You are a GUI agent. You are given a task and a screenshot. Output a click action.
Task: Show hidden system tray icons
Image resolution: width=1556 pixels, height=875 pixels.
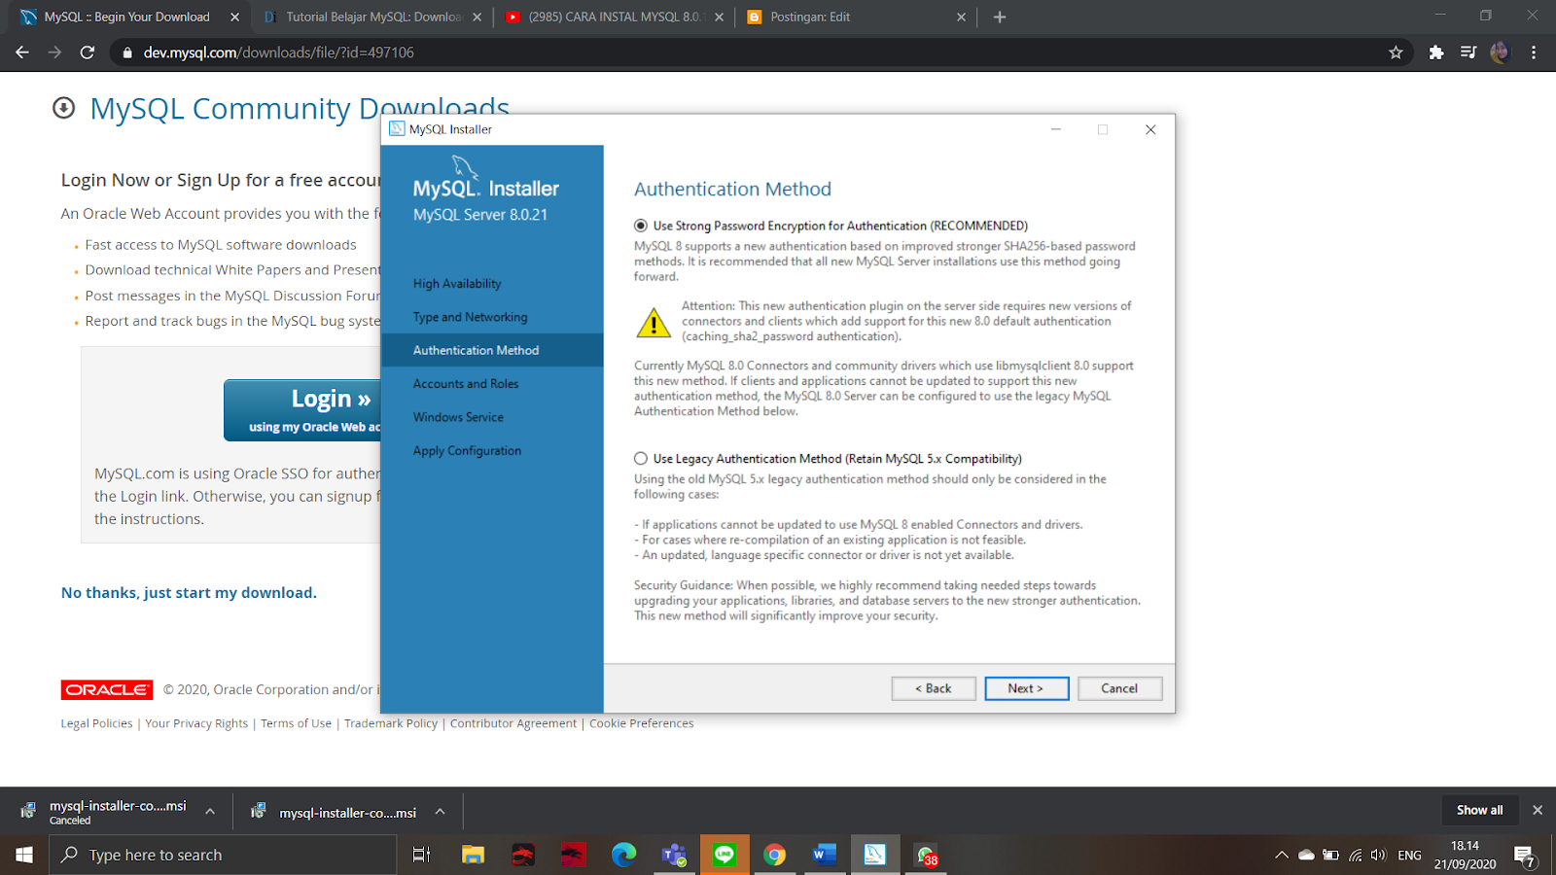(1282, 855)
